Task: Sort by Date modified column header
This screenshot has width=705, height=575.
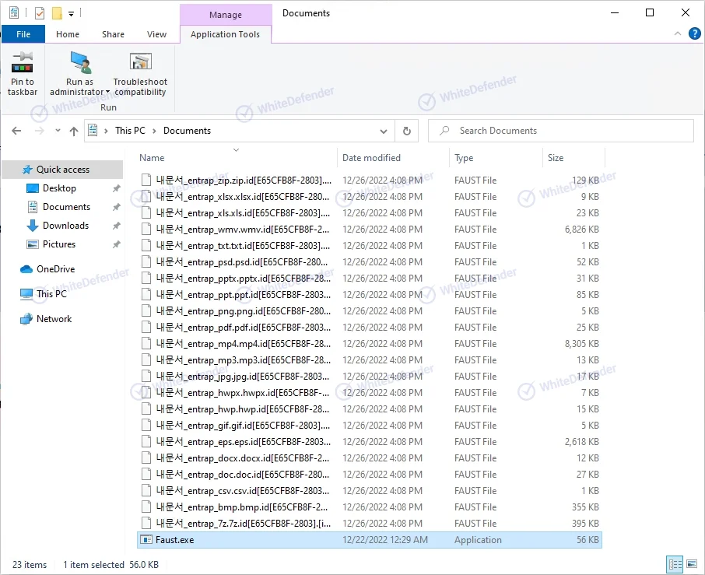Action: [x=371, y=158]
